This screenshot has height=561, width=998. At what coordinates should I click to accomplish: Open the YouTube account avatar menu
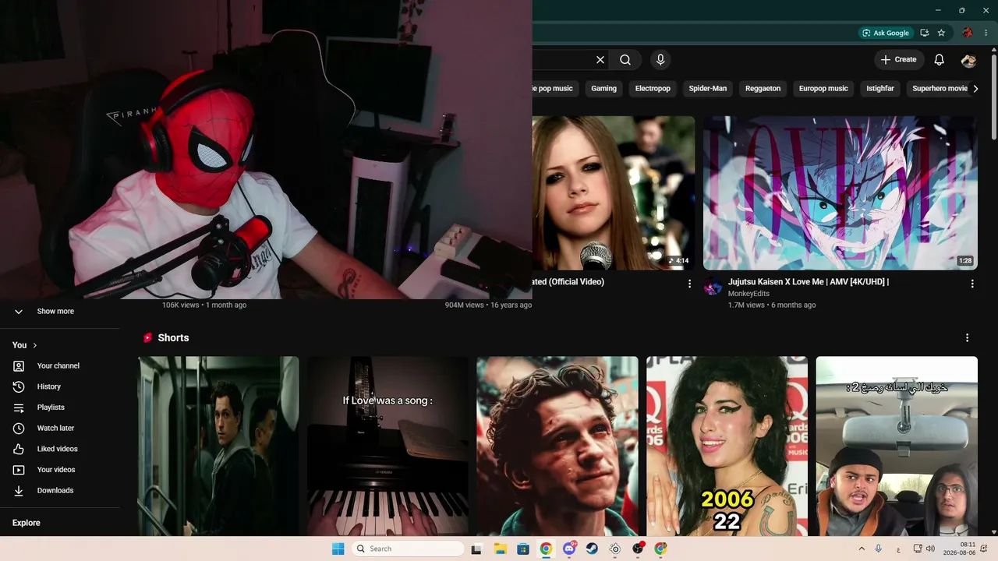pos(968,60)
